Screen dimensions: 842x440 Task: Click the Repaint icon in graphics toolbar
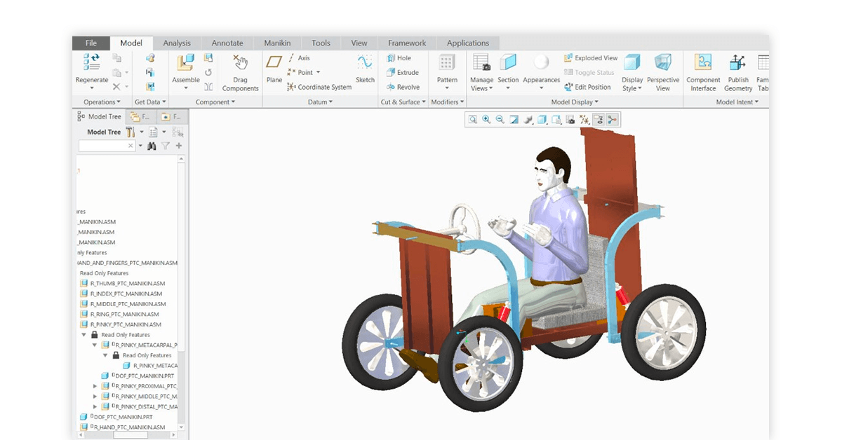[x=514, y=120]
